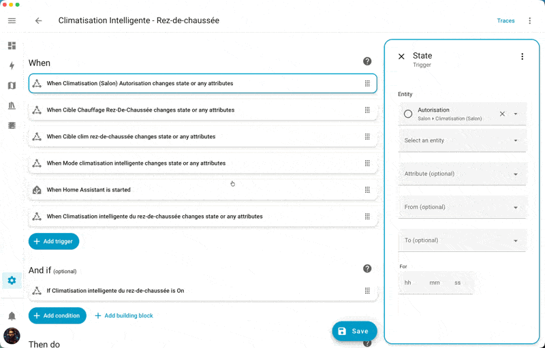Open the Traces link
The image size is (545, 348).
tap(505, 20)
